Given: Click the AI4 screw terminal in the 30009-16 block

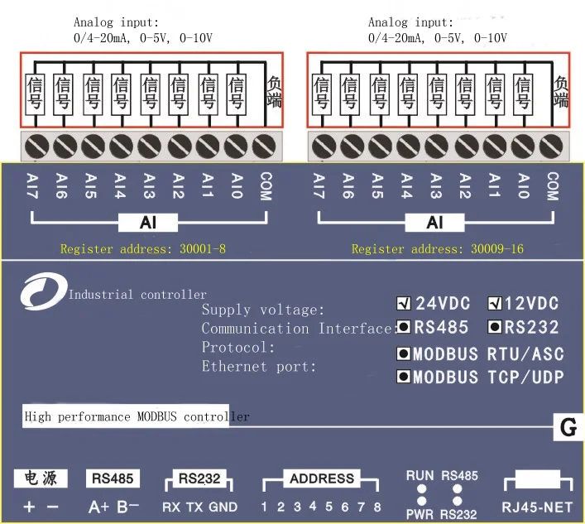Looking at the screenshot, I should pyautogui.click(x=409, y=146).
